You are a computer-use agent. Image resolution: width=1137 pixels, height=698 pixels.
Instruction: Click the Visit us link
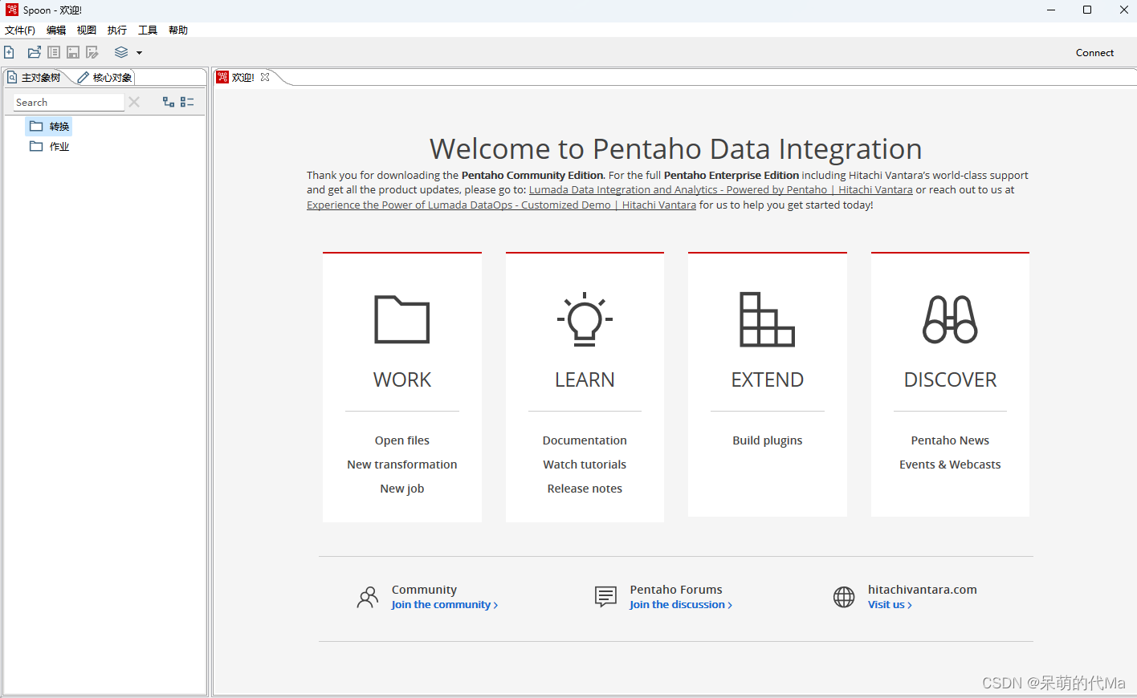[x=890, y=605]
